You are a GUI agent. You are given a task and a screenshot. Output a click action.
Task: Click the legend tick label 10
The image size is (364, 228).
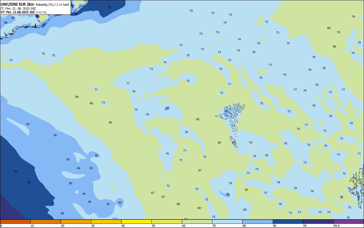point(32,226)
